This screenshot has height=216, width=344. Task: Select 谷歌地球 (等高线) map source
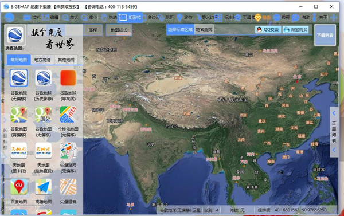click(x=68, y=85)
